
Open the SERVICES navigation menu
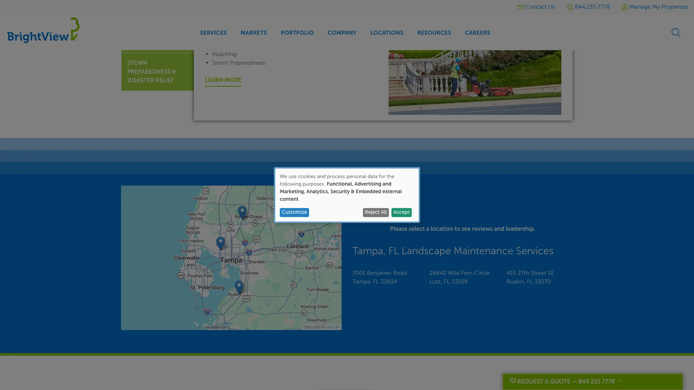pyautogui.click(x=213, y=33)
